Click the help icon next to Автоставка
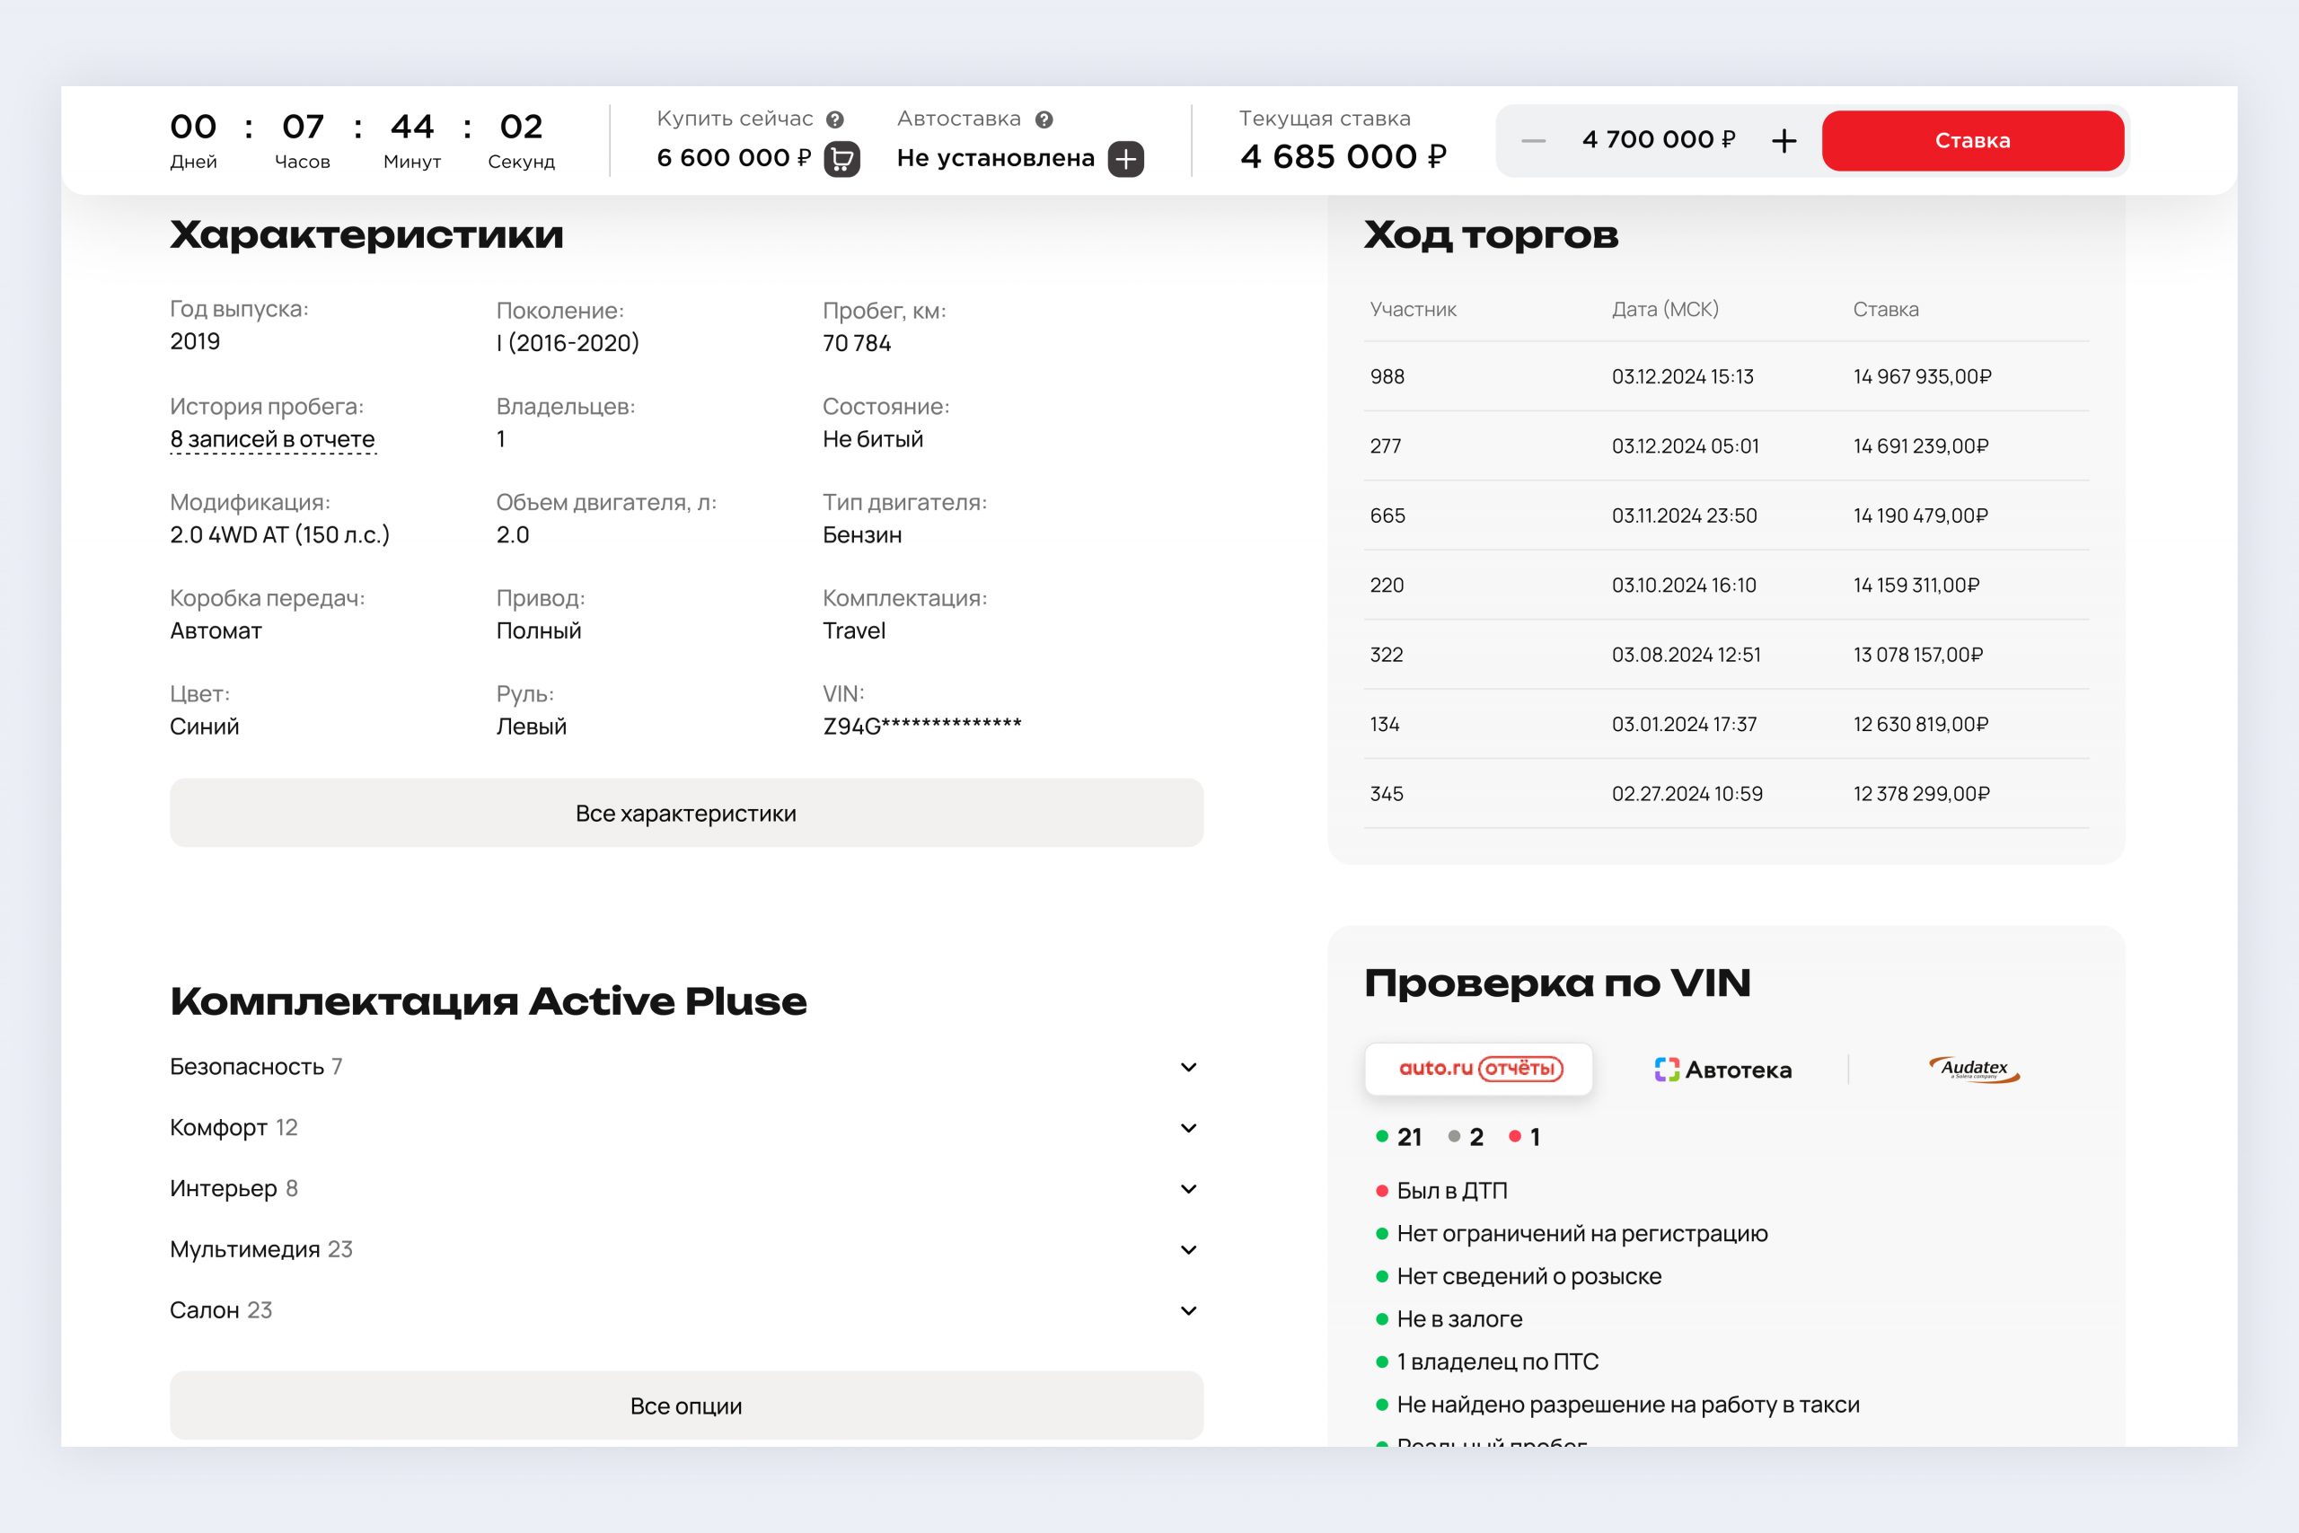This screenshot has width=2299, height=1533. [x=1044, y=119]
